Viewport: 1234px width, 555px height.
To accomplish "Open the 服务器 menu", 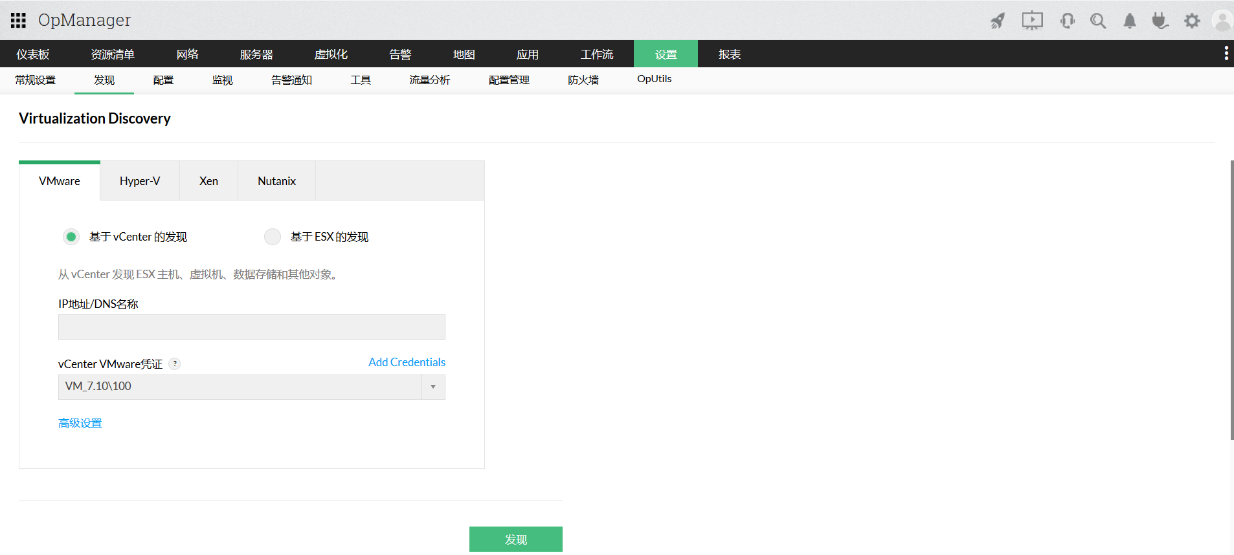I will 256,54.
